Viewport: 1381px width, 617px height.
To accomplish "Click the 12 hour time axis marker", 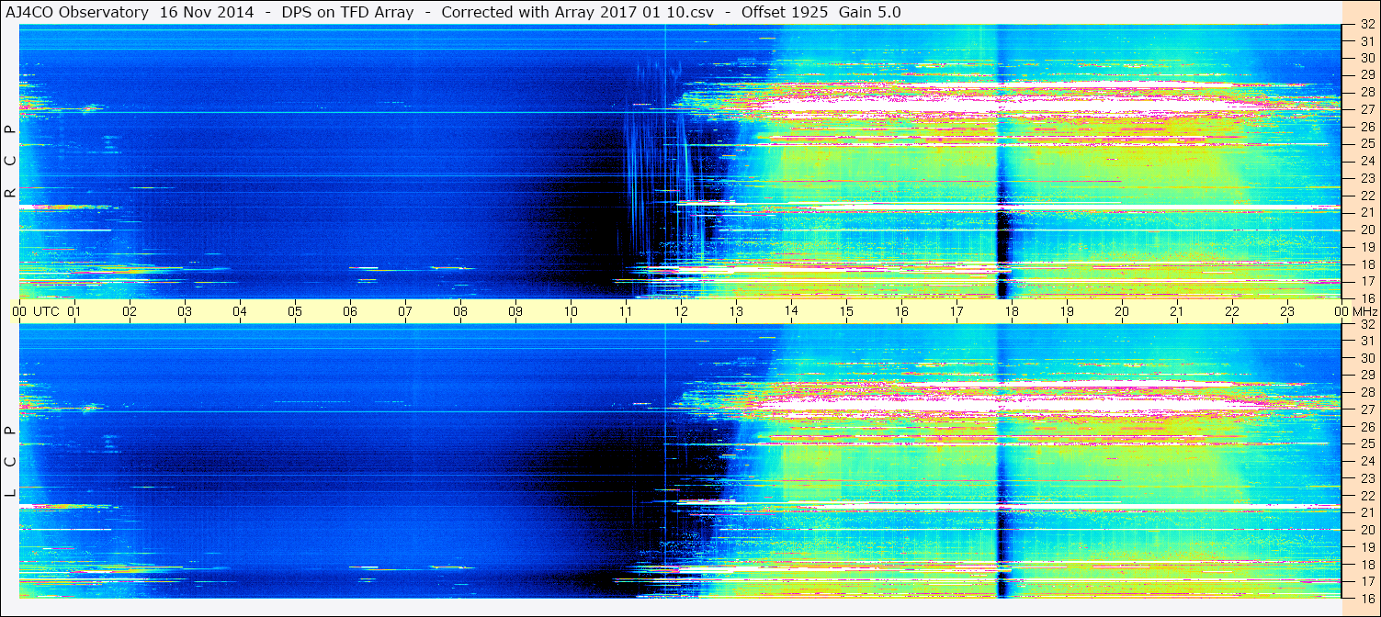I will [681, 311].
